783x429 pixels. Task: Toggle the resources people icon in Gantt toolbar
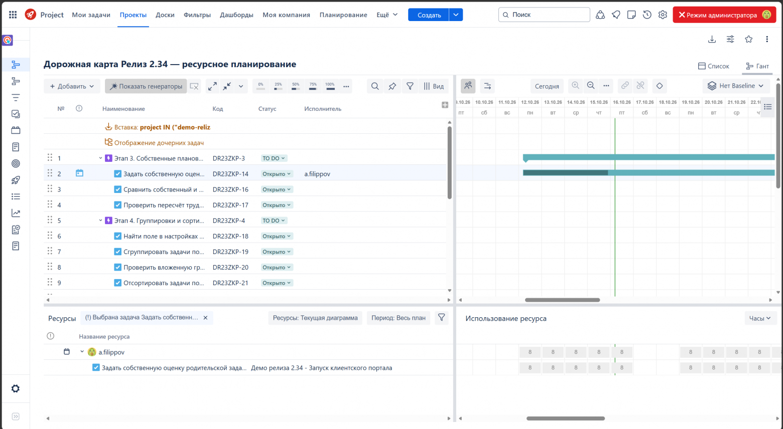pyautogui.click(x=468, y=86)
